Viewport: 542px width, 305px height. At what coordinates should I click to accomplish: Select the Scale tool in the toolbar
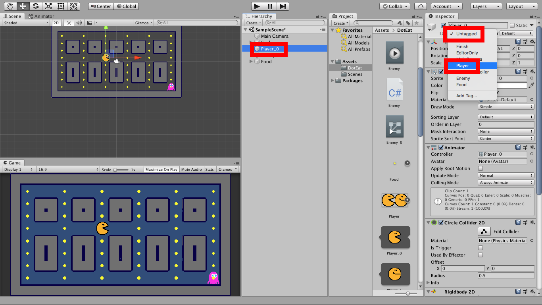pyautogui.click(x=48, y=6)
